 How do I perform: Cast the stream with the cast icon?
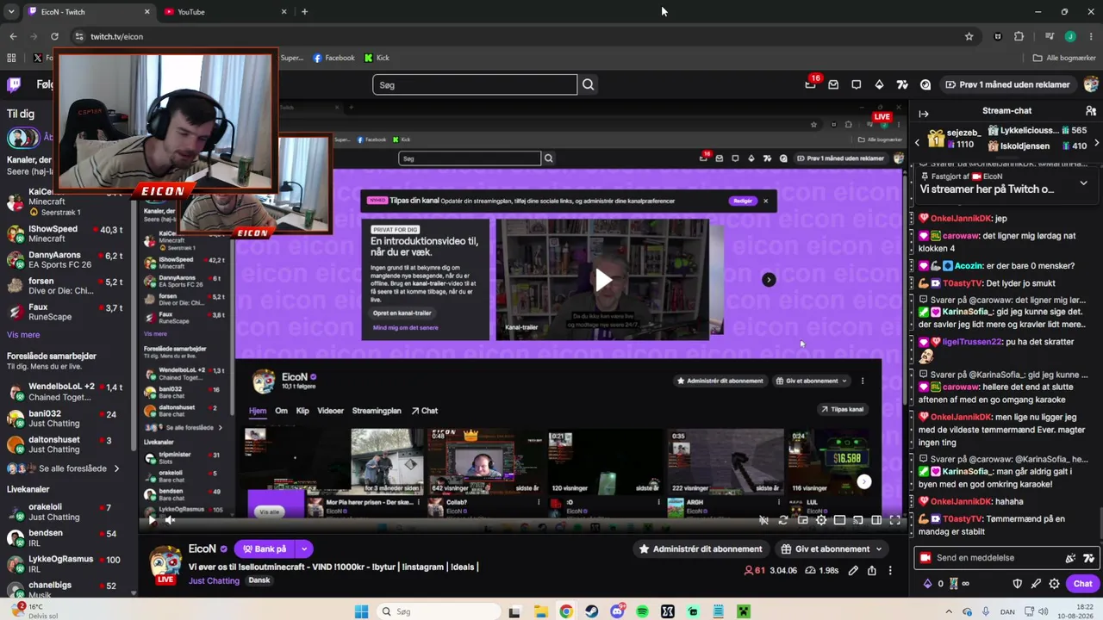(x=857, y=520)
